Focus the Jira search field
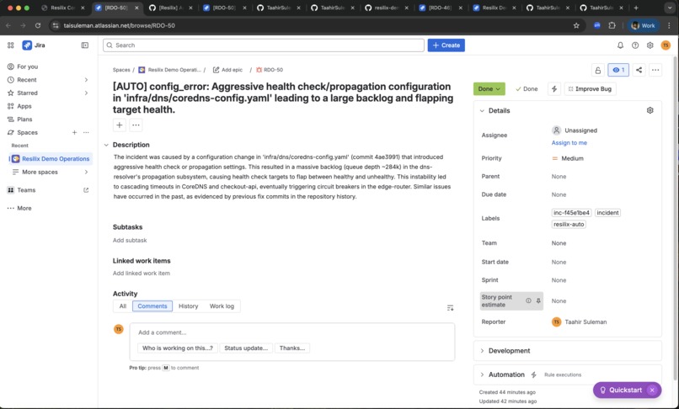Viewport: 679px width, 409px height. pyautogui.click(x=264, y=45)
